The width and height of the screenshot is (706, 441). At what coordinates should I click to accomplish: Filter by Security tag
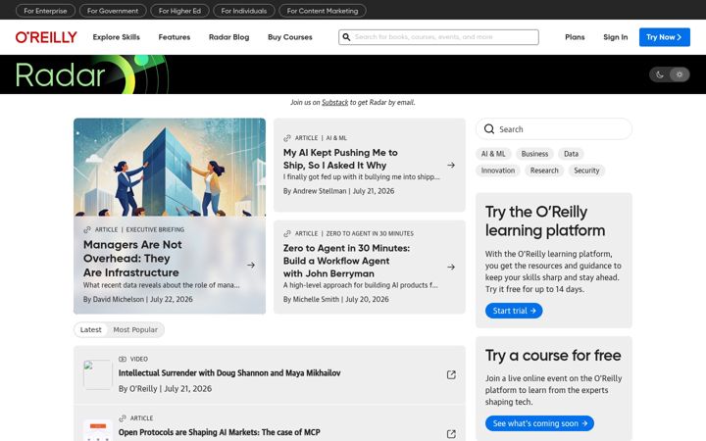click(586, 171)
